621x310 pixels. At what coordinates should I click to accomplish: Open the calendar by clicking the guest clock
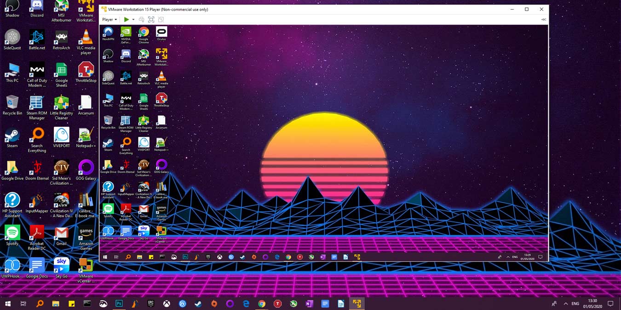pyautogui.click(x=527, y=257)
